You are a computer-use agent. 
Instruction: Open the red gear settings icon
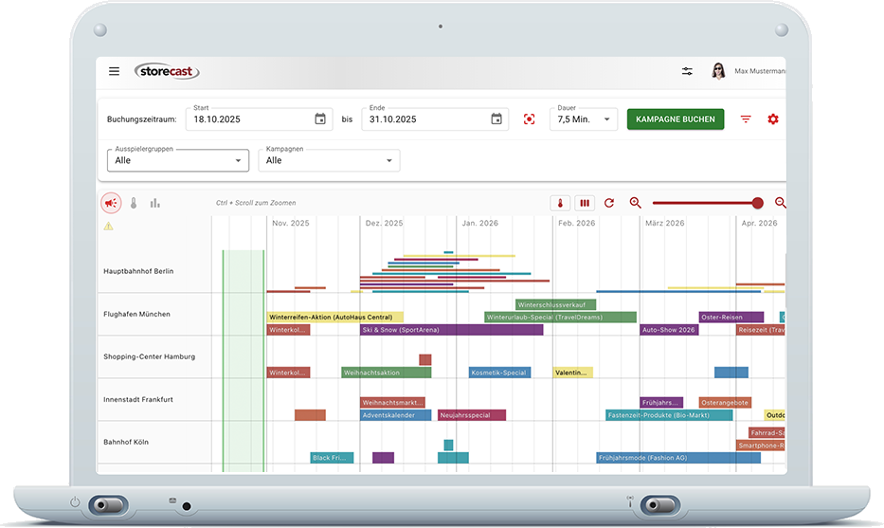pos(773,119)
